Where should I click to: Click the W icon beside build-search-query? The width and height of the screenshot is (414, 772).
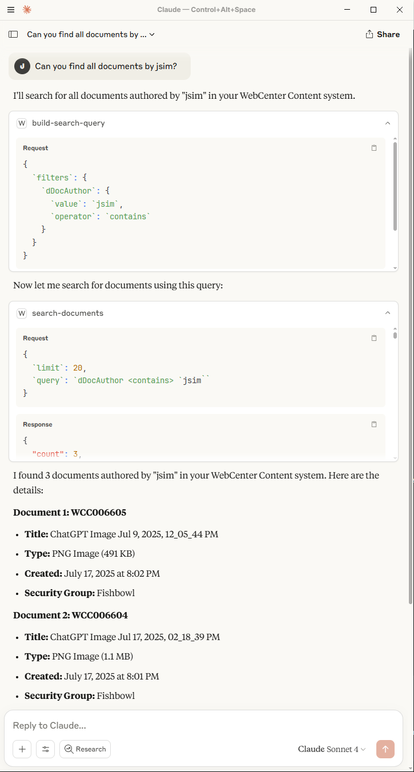point(22,123)
